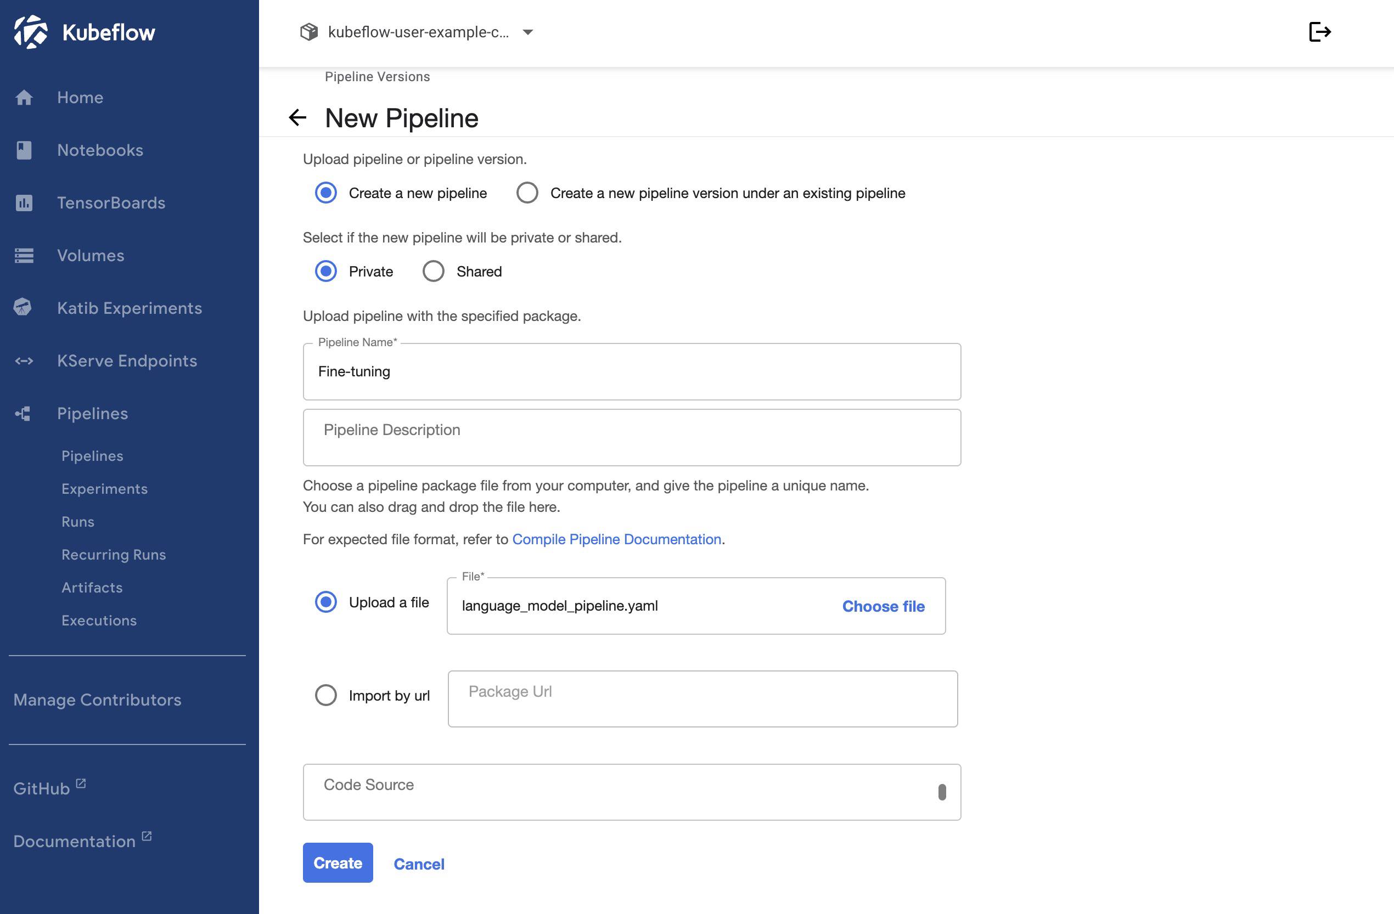Image resolution: width=1394 pixels, height=914 pixels.
Task: Click the back arrow beside New Pipeline
Action: [298, 118]
